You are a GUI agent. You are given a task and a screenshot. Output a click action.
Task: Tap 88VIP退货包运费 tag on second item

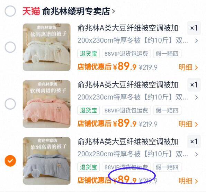126,110
